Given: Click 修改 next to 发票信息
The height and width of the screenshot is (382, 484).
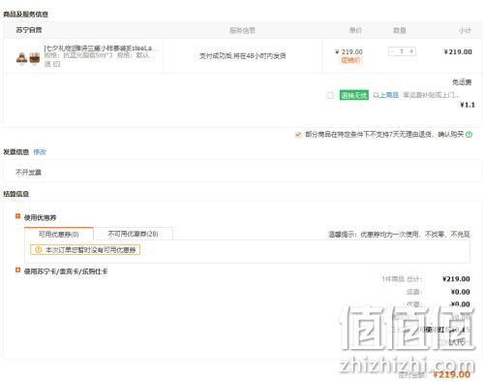Looking at the screenshot, I should (x=40, y=152).
